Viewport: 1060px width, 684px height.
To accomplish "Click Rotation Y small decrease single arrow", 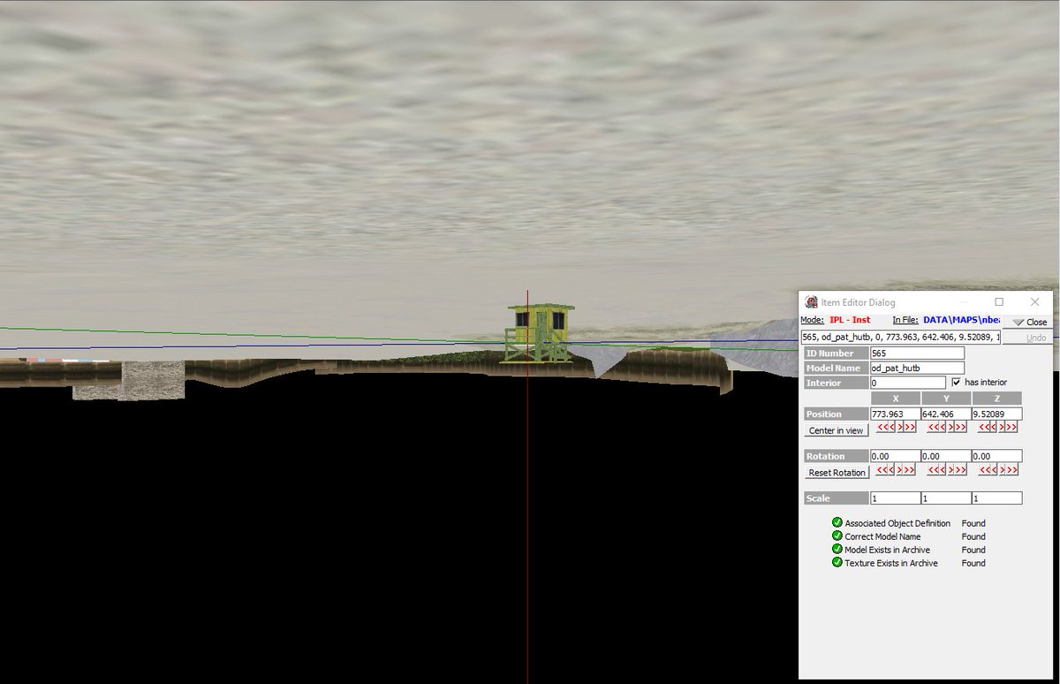I will pos(943,469).
